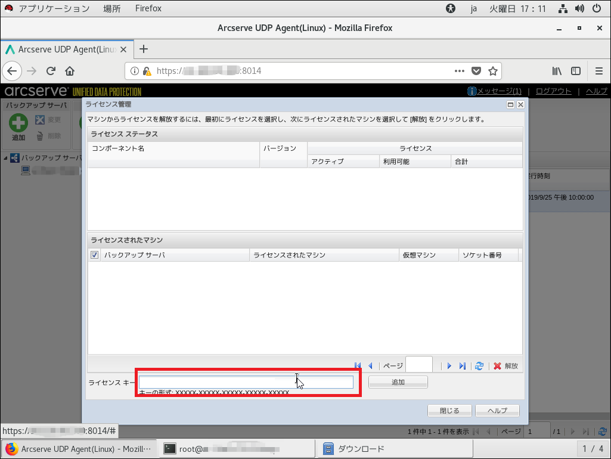Click the 削除 trash icon in the toolbar
The width and height of the screenshot is (611, 459).
coord(40,136)
